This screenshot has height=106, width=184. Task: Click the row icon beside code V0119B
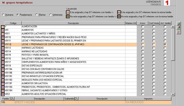(x=3, y=73)
